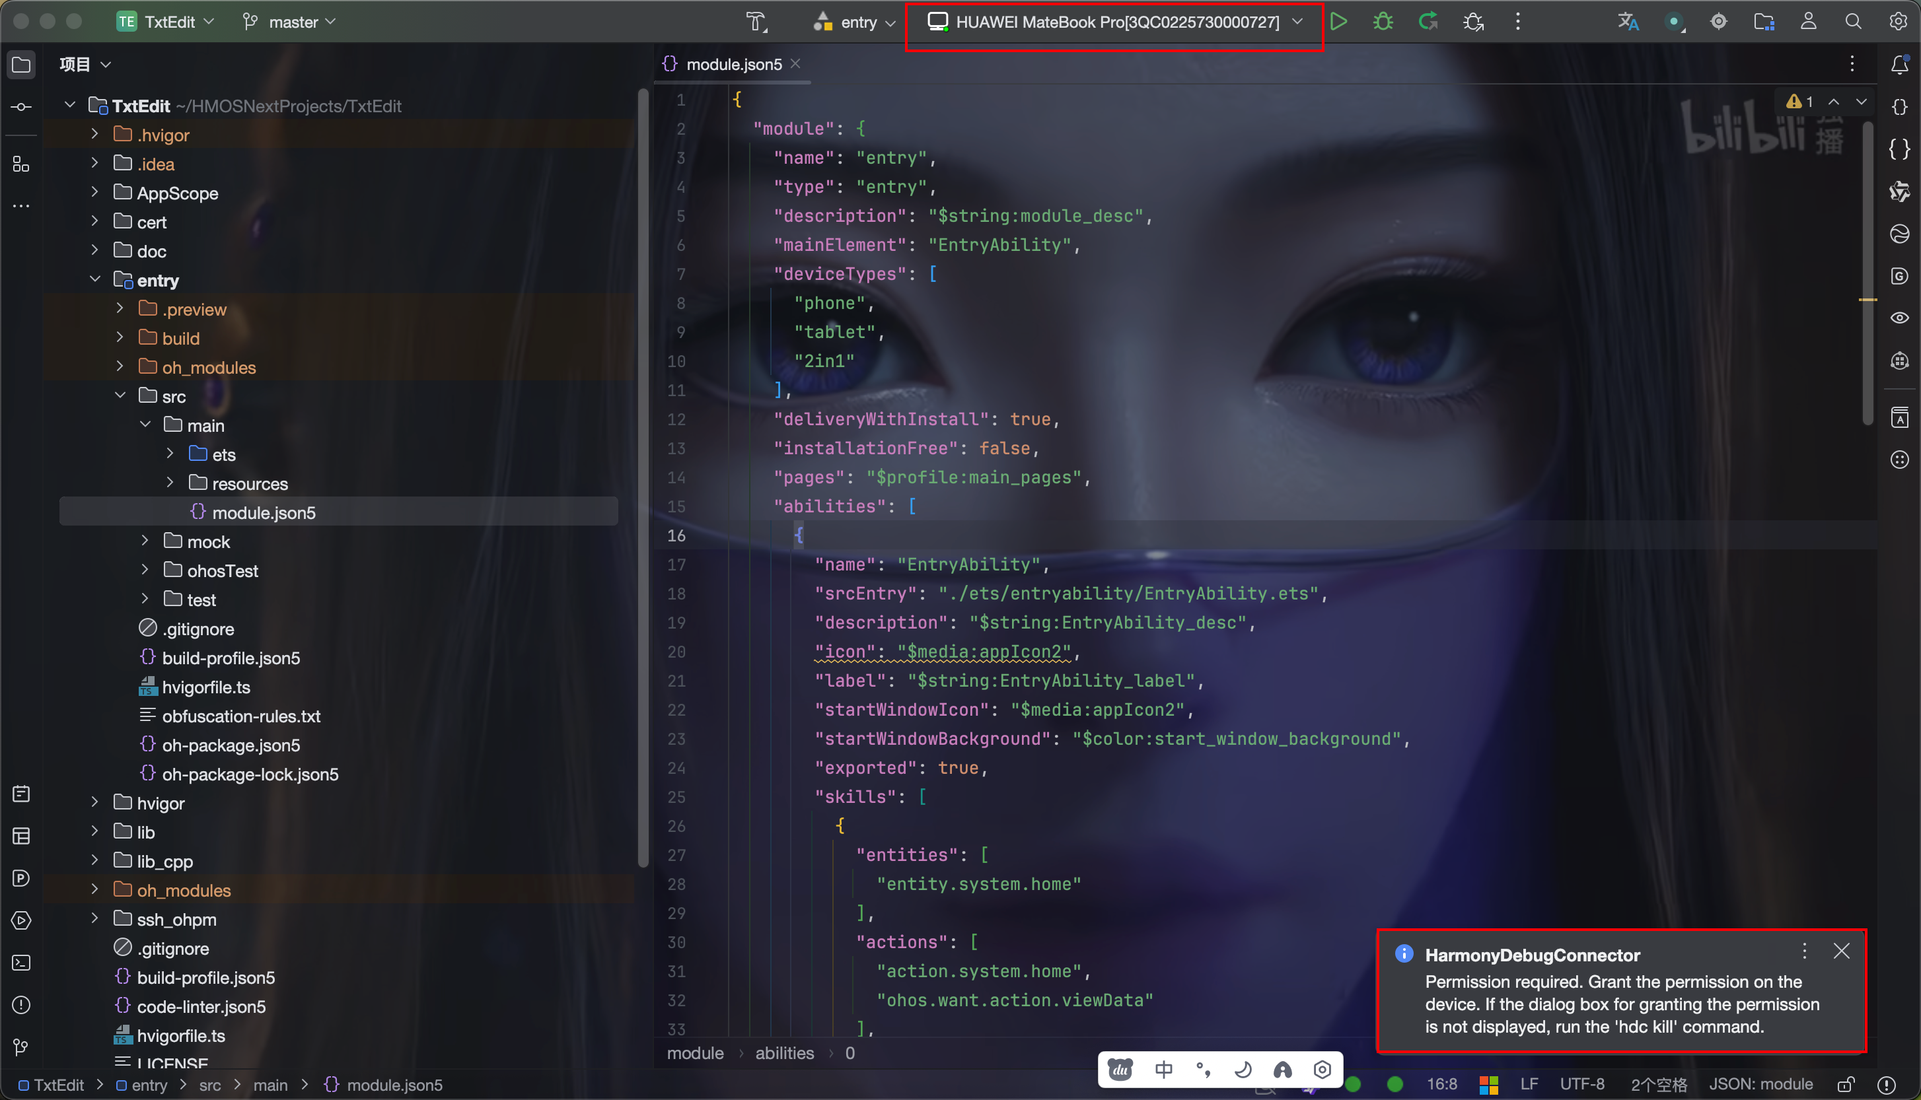Expand the ets folder in tree
Screen dimensions: 1921x1100
pyautogui.click(x=170, y=454)
